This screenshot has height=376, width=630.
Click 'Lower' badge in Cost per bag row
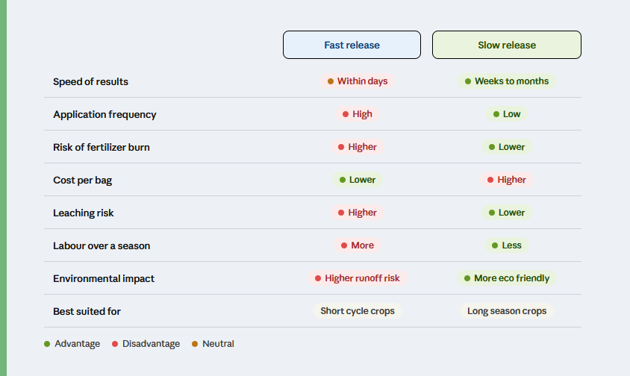(x=357, y=180)
